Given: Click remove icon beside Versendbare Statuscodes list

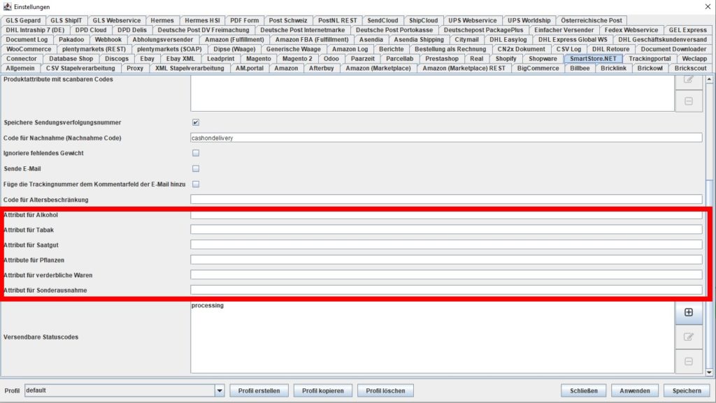Looking at the screenshot, I should (689, 362).
